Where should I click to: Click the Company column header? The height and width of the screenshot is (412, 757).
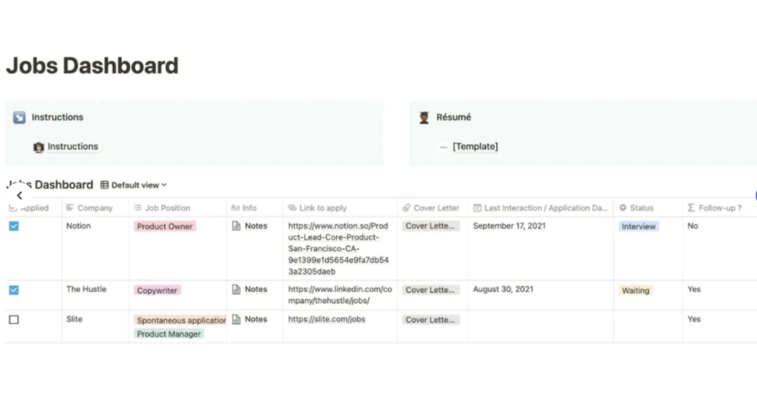coord(95,208)
